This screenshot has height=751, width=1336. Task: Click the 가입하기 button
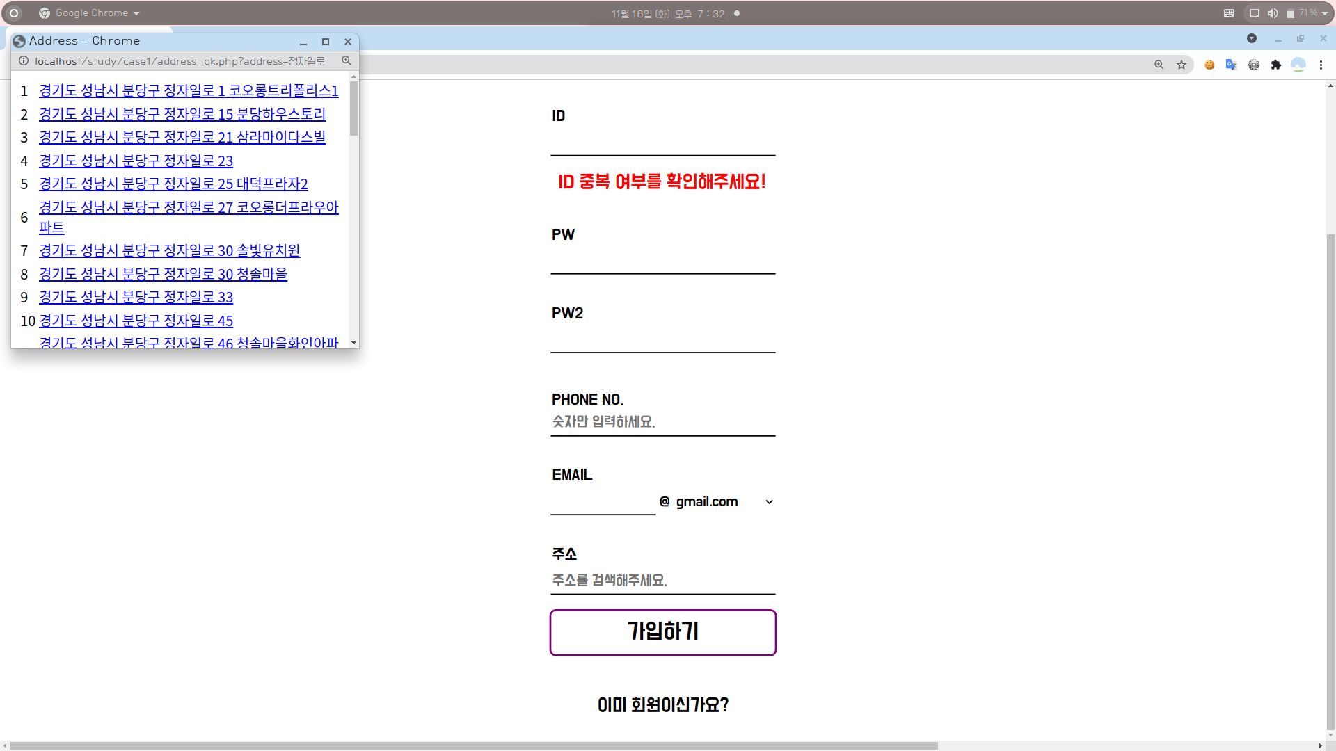(662, 632)
